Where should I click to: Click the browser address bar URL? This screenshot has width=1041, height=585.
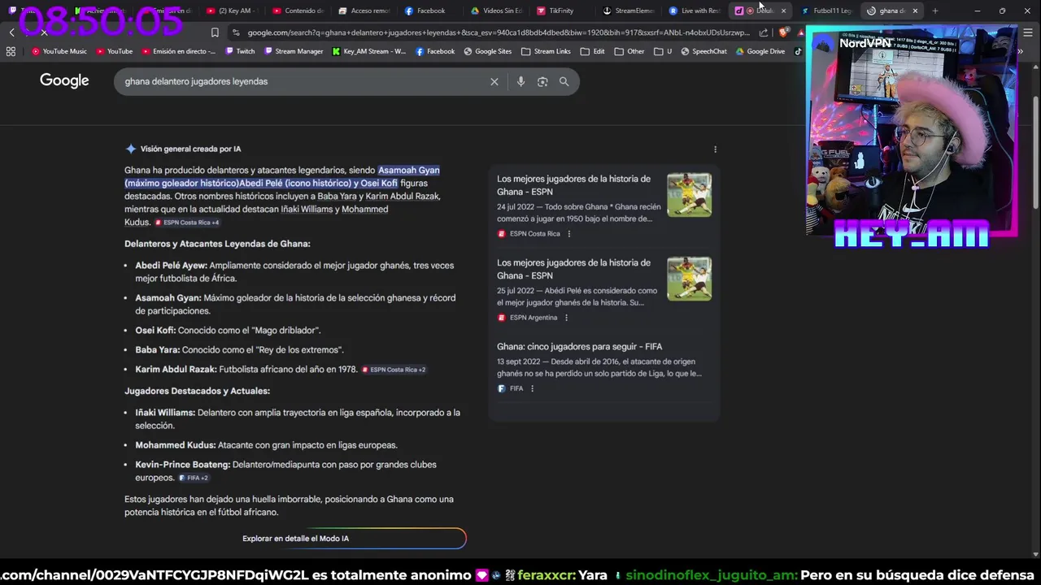point(498,32)
